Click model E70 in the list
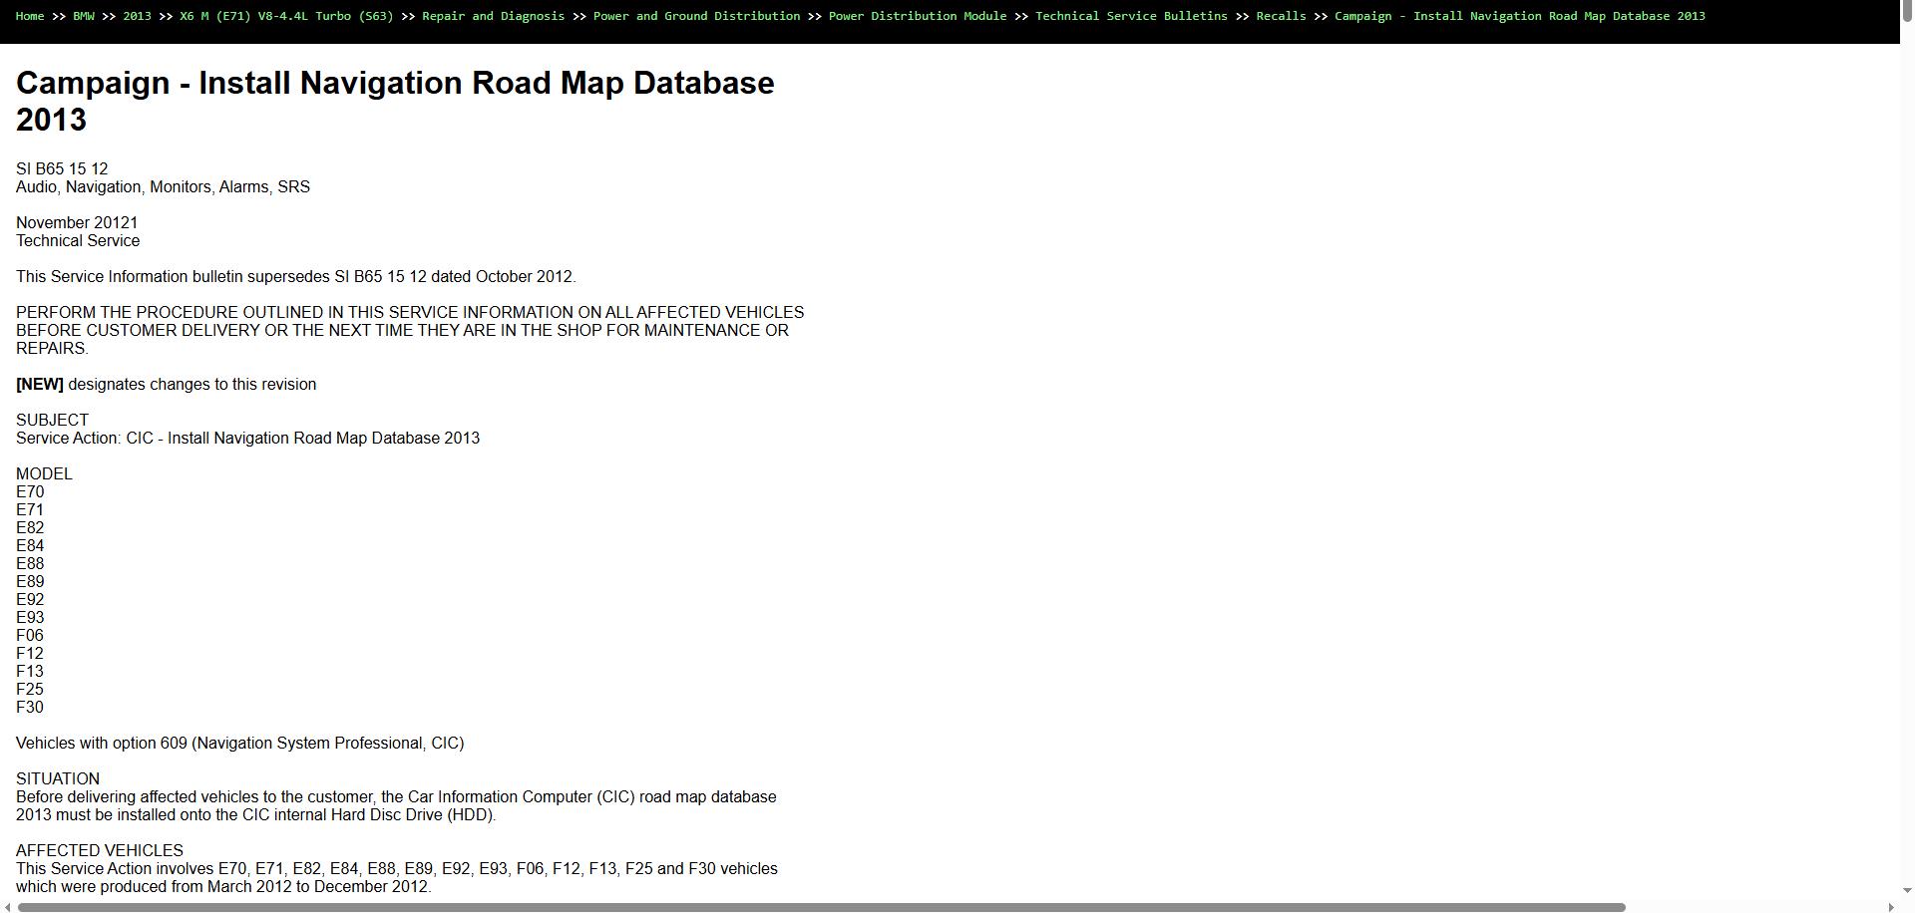Screen dimensions: 1915x913 pyautogui.click(x=30, y=492)
